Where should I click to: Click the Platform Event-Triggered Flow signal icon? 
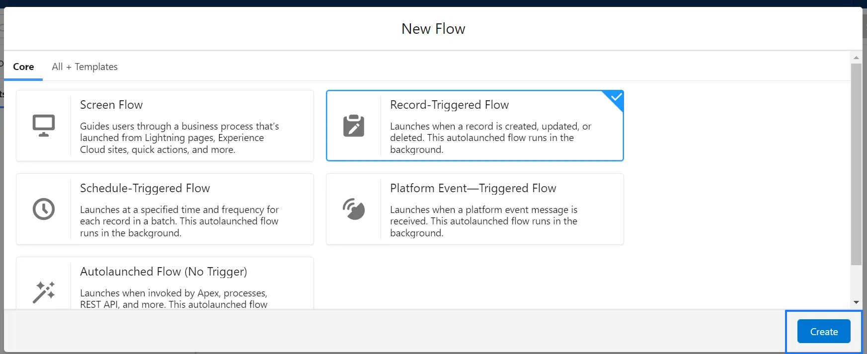pos(354,209)
